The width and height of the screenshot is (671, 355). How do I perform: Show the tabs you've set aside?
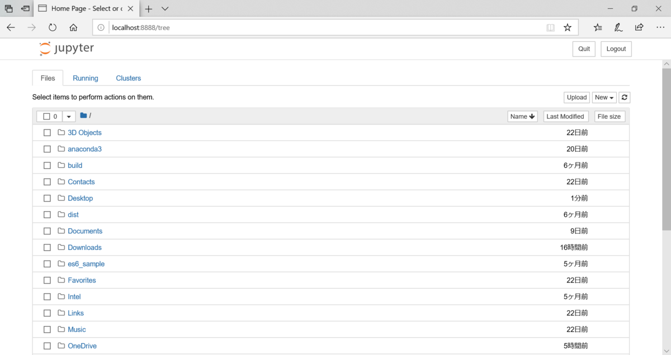(8, 8)
